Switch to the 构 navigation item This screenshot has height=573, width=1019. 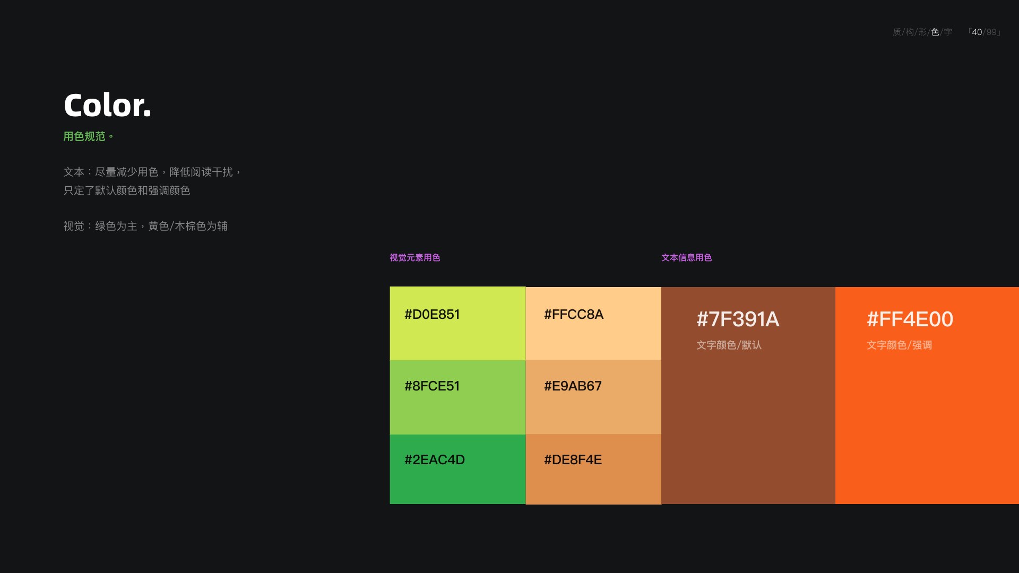click(910, 32)
